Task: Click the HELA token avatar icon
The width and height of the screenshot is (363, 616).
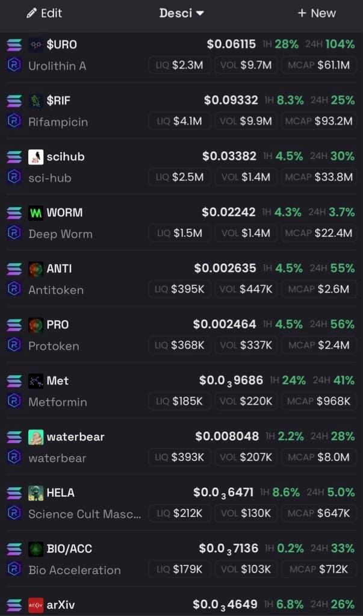Action: pyautogui.click(x=36, y=493)
